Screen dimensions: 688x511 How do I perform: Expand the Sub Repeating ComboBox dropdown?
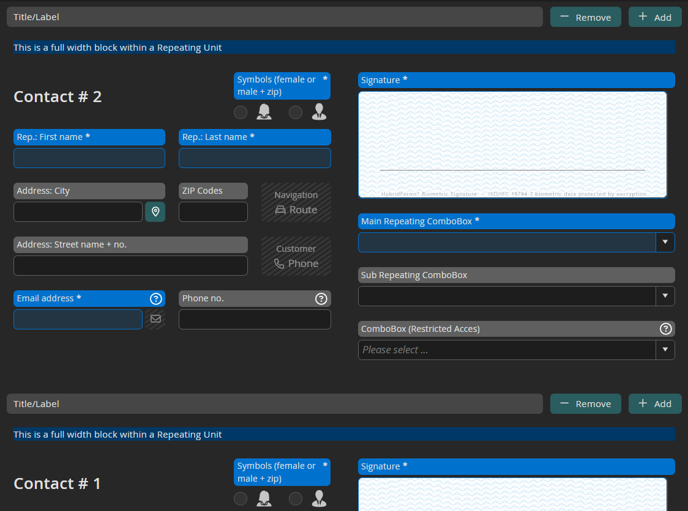click(x=665, y=296)
